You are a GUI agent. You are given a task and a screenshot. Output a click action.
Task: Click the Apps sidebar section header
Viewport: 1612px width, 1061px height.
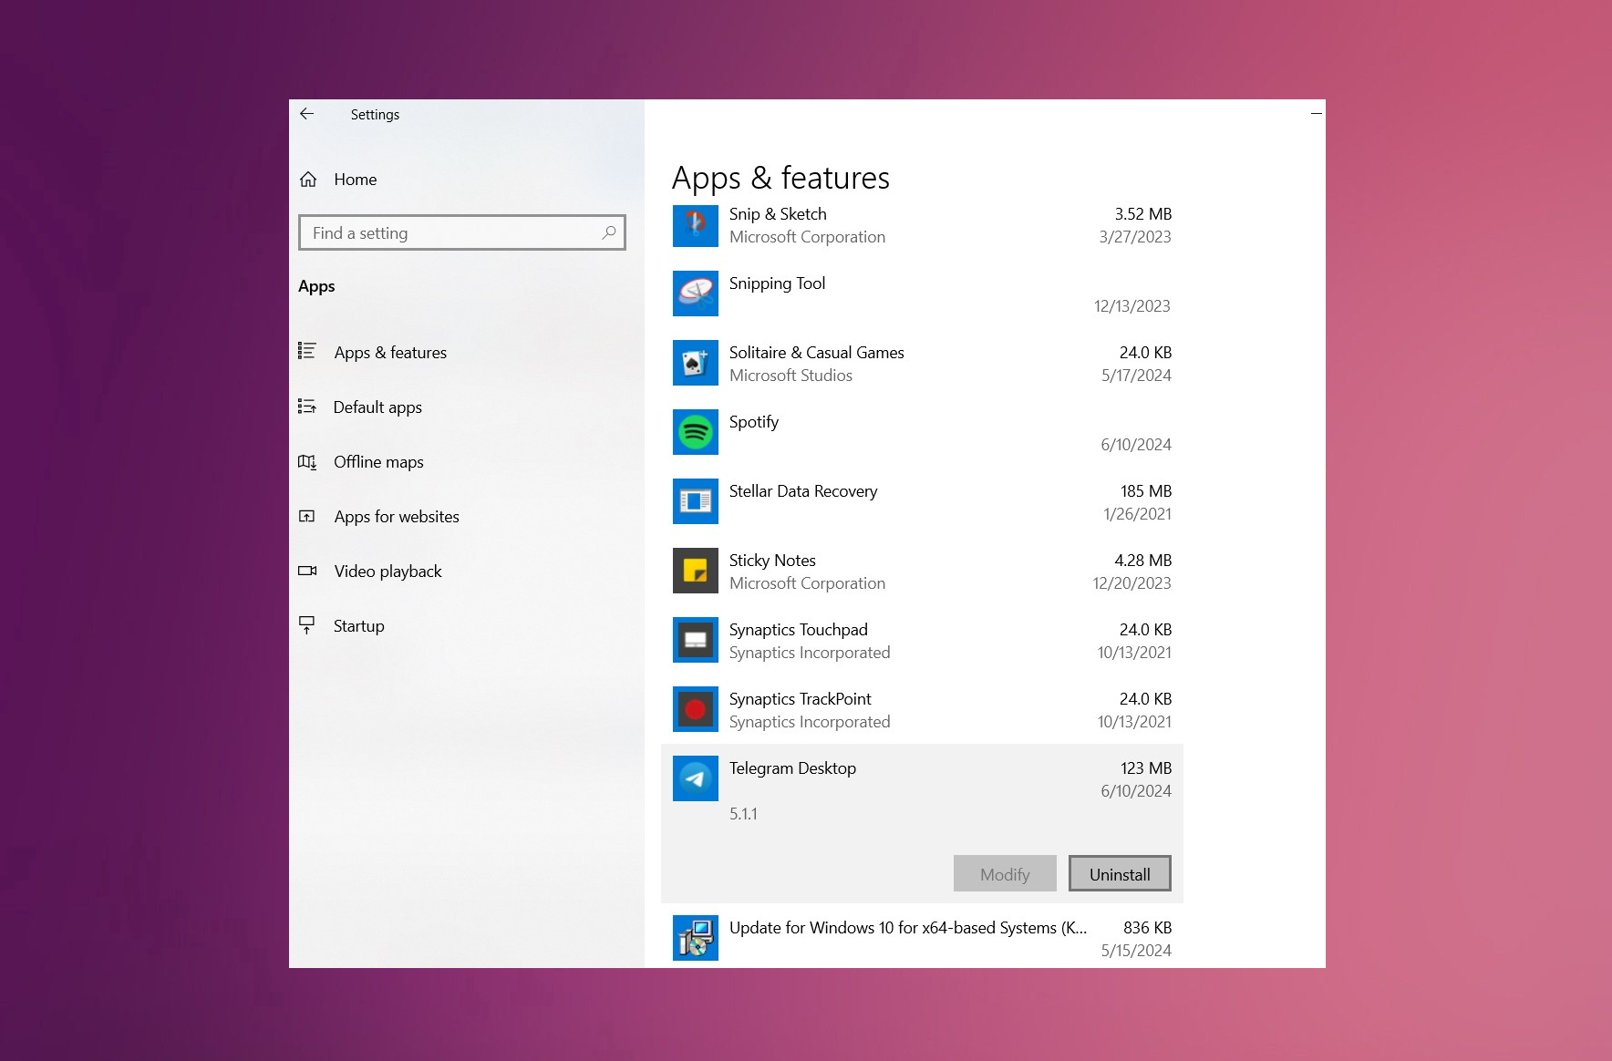(x=316, y=286)
